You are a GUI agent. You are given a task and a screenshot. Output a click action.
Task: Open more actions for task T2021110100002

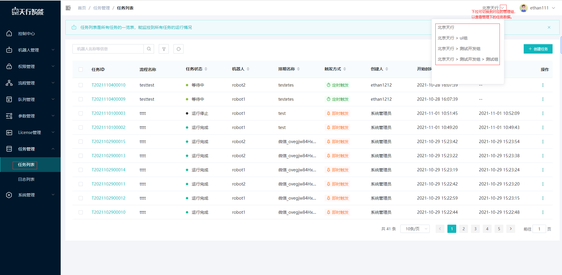(x=543, y=127)
